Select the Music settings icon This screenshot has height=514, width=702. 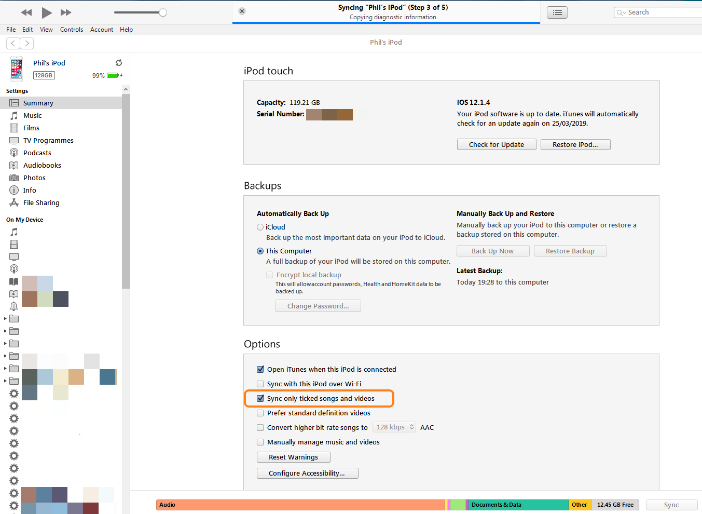coord(14,115)
